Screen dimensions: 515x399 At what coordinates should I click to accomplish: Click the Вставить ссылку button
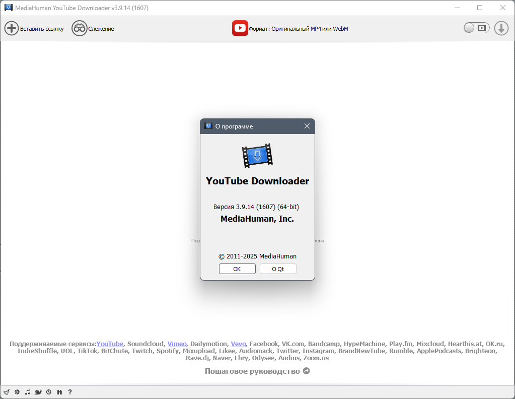[x=34, y=28]
